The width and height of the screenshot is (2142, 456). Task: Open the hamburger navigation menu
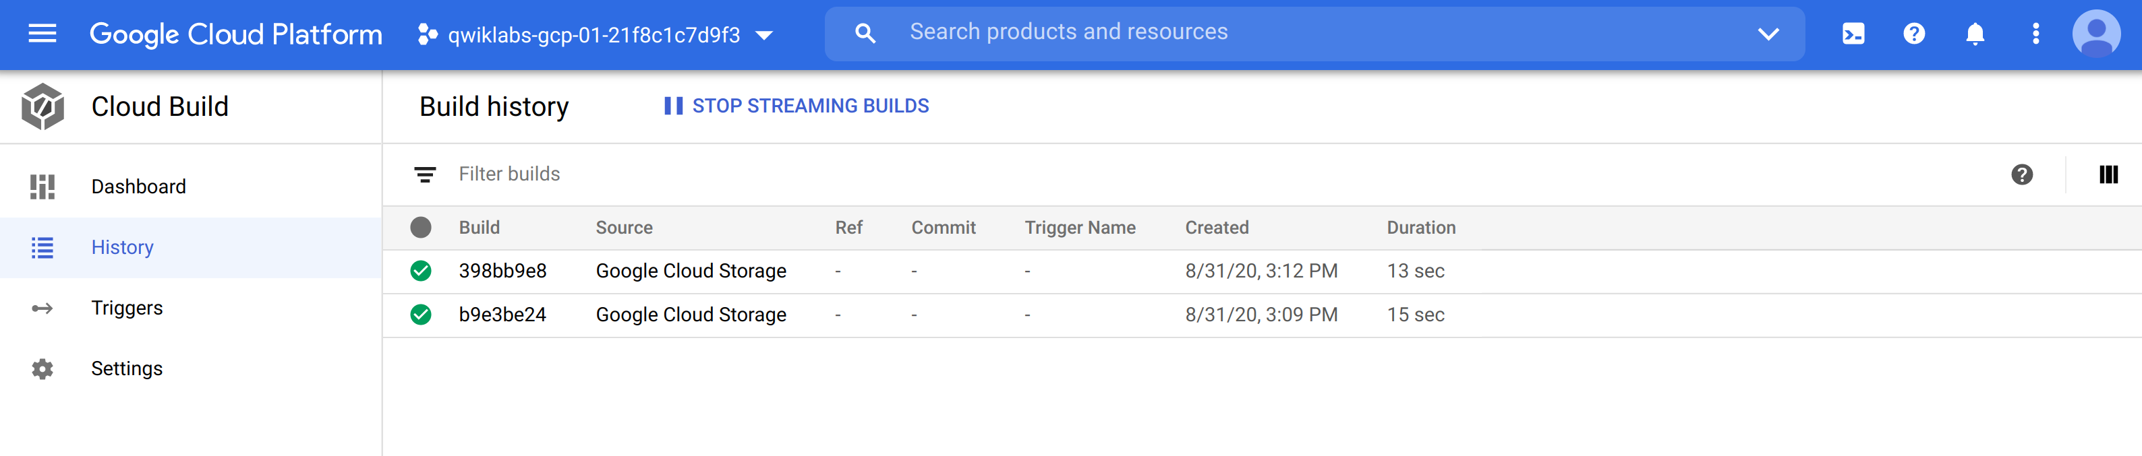[x=42, y=34]
